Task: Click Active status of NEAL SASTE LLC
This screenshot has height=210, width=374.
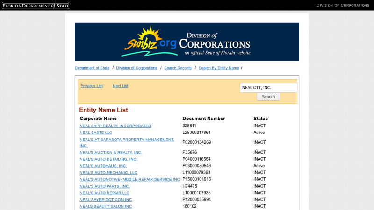Action: 259,133
